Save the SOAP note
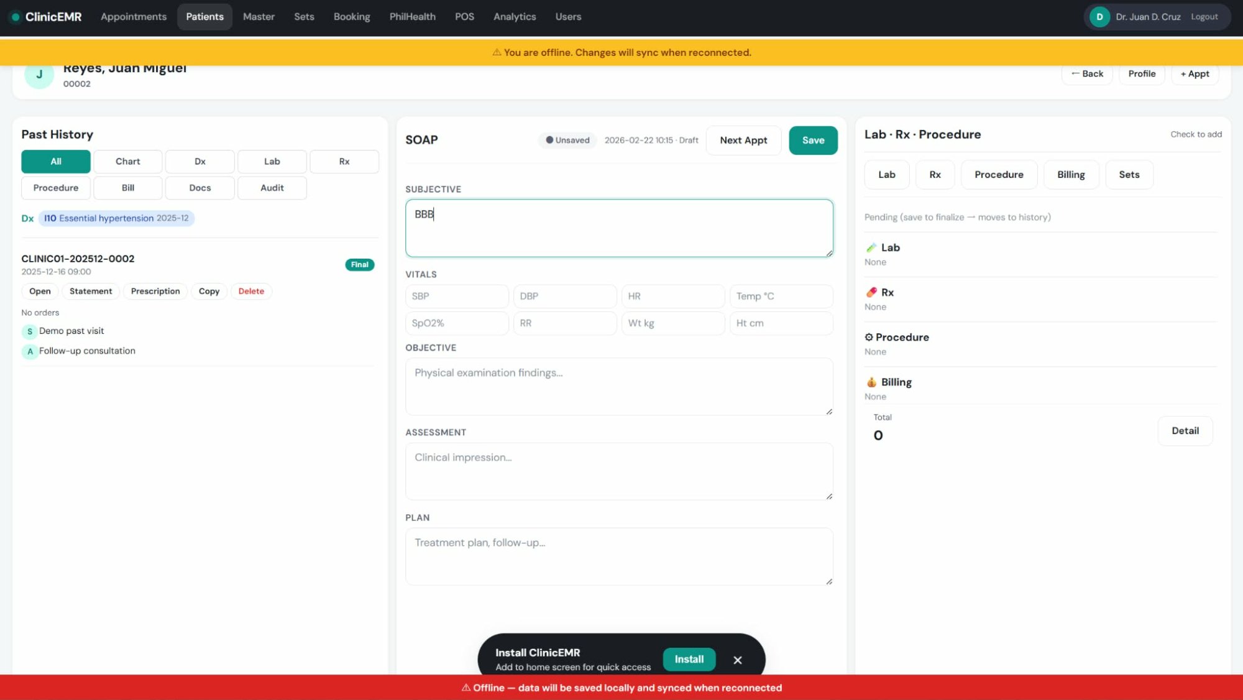The width and height of the screenshot is (1243, 700). point(812,140)
